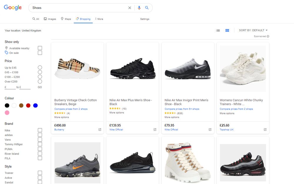Filter by brown colour swatch
Screen dimensions: 294x184
click(21, 105)
